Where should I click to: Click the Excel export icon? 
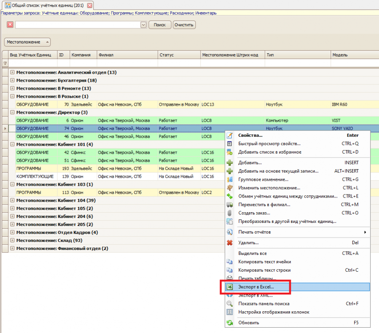coord(229,287)
